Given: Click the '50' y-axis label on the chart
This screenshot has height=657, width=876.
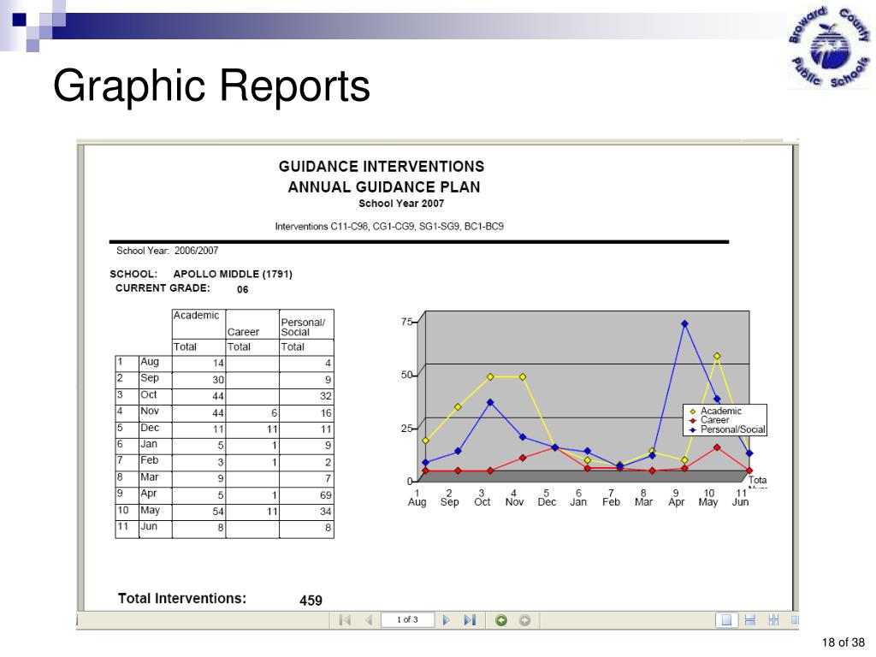Looking at the screenshot, I should (406, 375).
